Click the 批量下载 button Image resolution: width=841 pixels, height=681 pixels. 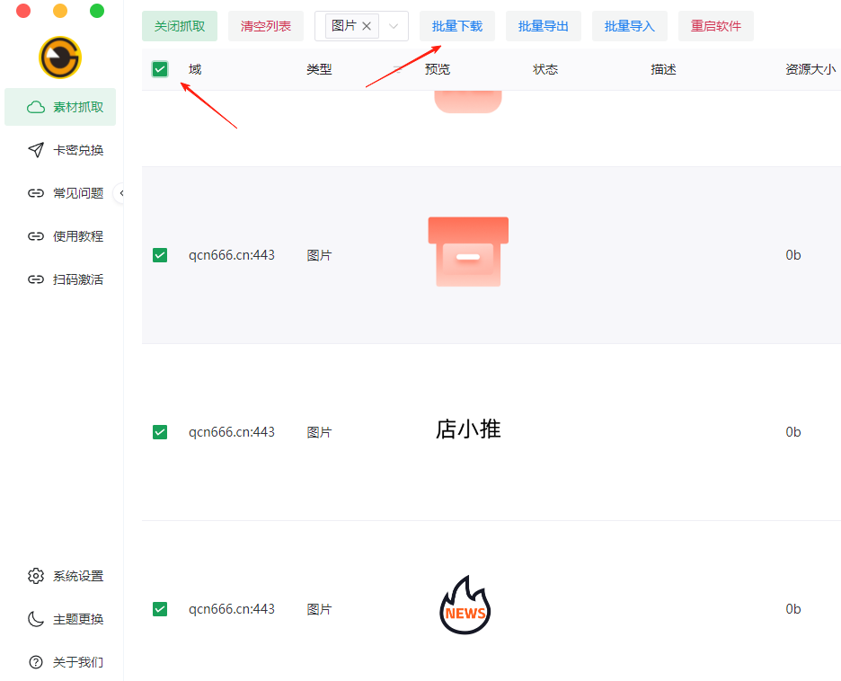coord(456,26)
